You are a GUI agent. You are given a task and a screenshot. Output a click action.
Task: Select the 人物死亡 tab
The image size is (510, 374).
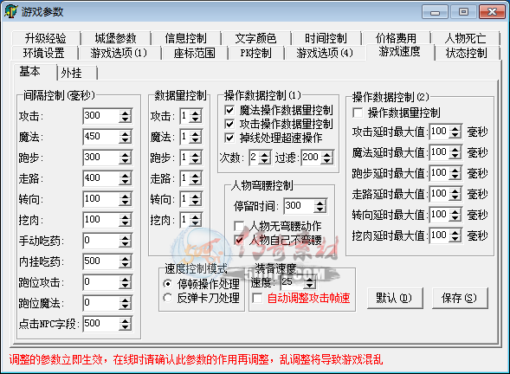tap(466, 38)
